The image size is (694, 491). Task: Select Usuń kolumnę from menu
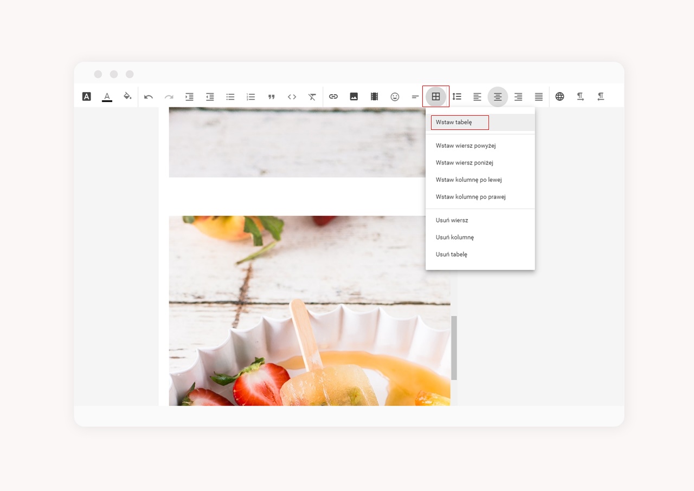coord(480,238)
